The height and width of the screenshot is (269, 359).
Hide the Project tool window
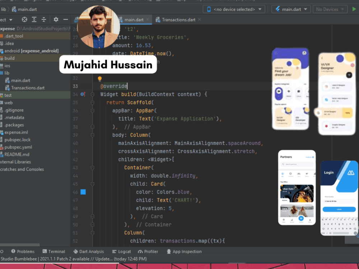[x=65, y=19]
